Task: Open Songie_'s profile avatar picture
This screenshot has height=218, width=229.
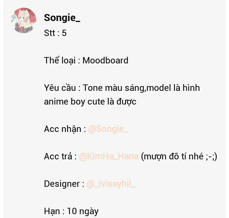Action: coord(24,20)
